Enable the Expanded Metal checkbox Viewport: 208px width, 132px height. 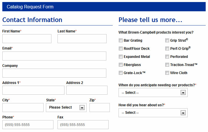click(121, 57)
